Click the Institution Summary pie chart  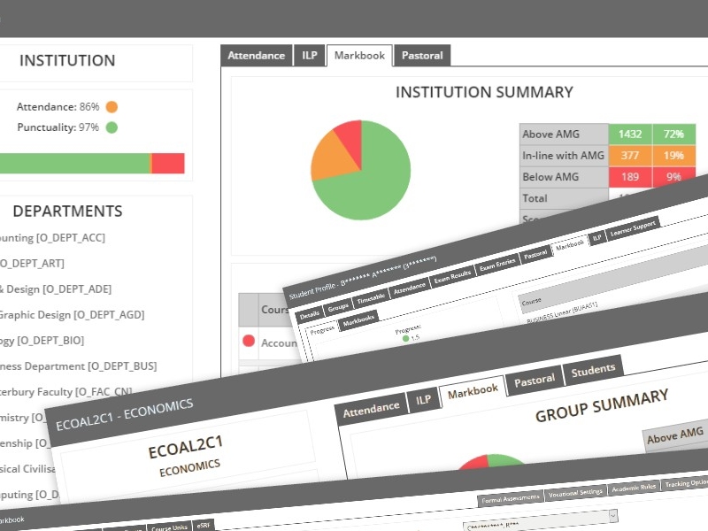tap(360, 170)
